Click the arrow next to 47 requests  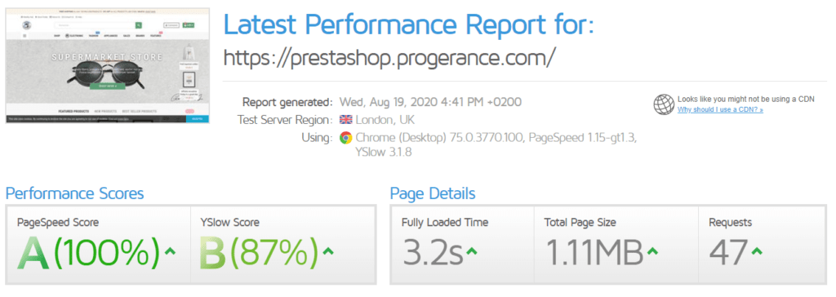pos(757,250)
